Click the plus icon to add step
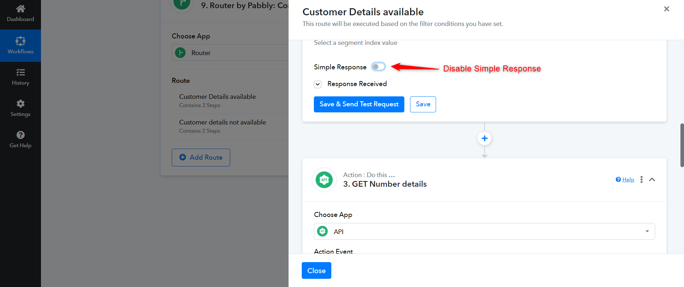 (x=484, y=138)
